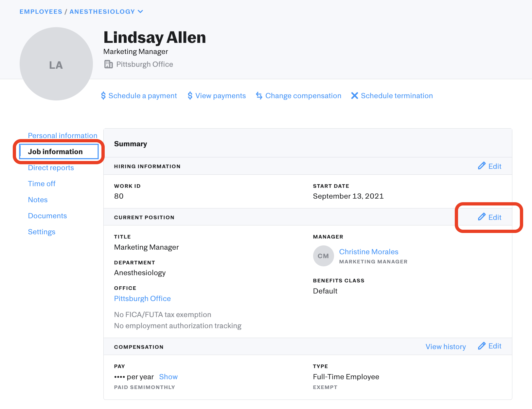Screen dimensions: 532x409
Task: Click the building icon next to Pittsburgh Office
Action: tap(108, 64)
